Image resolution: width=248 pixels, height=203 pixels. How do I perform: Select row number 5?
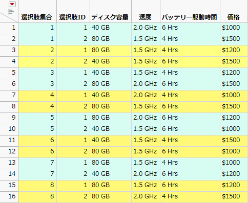pyautogui.click(x=9, y=73)
